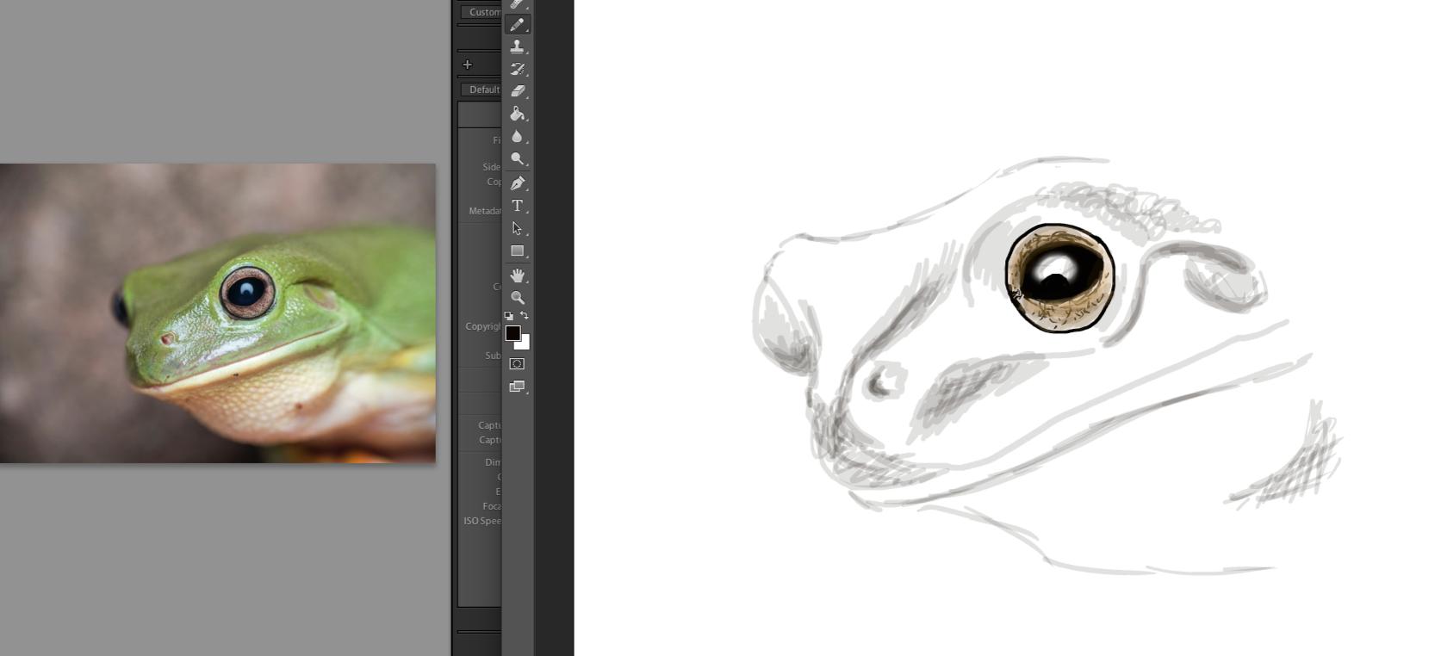Screen dimensions: 1441x656
Task: Select the Clone Stamp tool
Action: click(x=517, y=46)
